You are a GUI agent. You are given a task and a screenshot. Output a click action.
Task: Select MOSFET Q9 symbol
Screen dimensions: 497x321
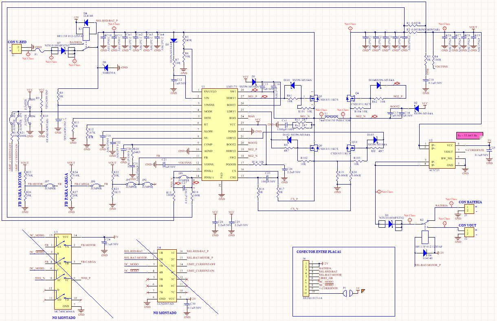(314, 147)
